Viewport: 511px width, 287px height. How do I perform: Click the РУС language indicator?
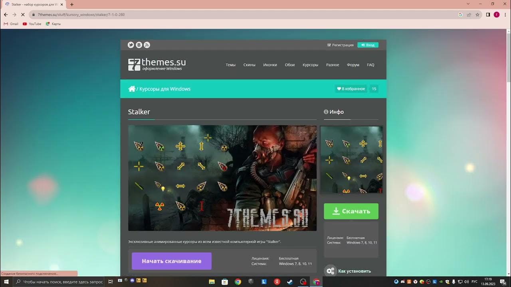tap(474, 282)
